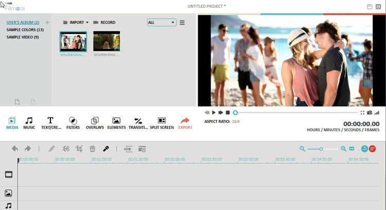Open the Overlays tab
The height and width of the screenshot is (210, 386).
(95, 123)
